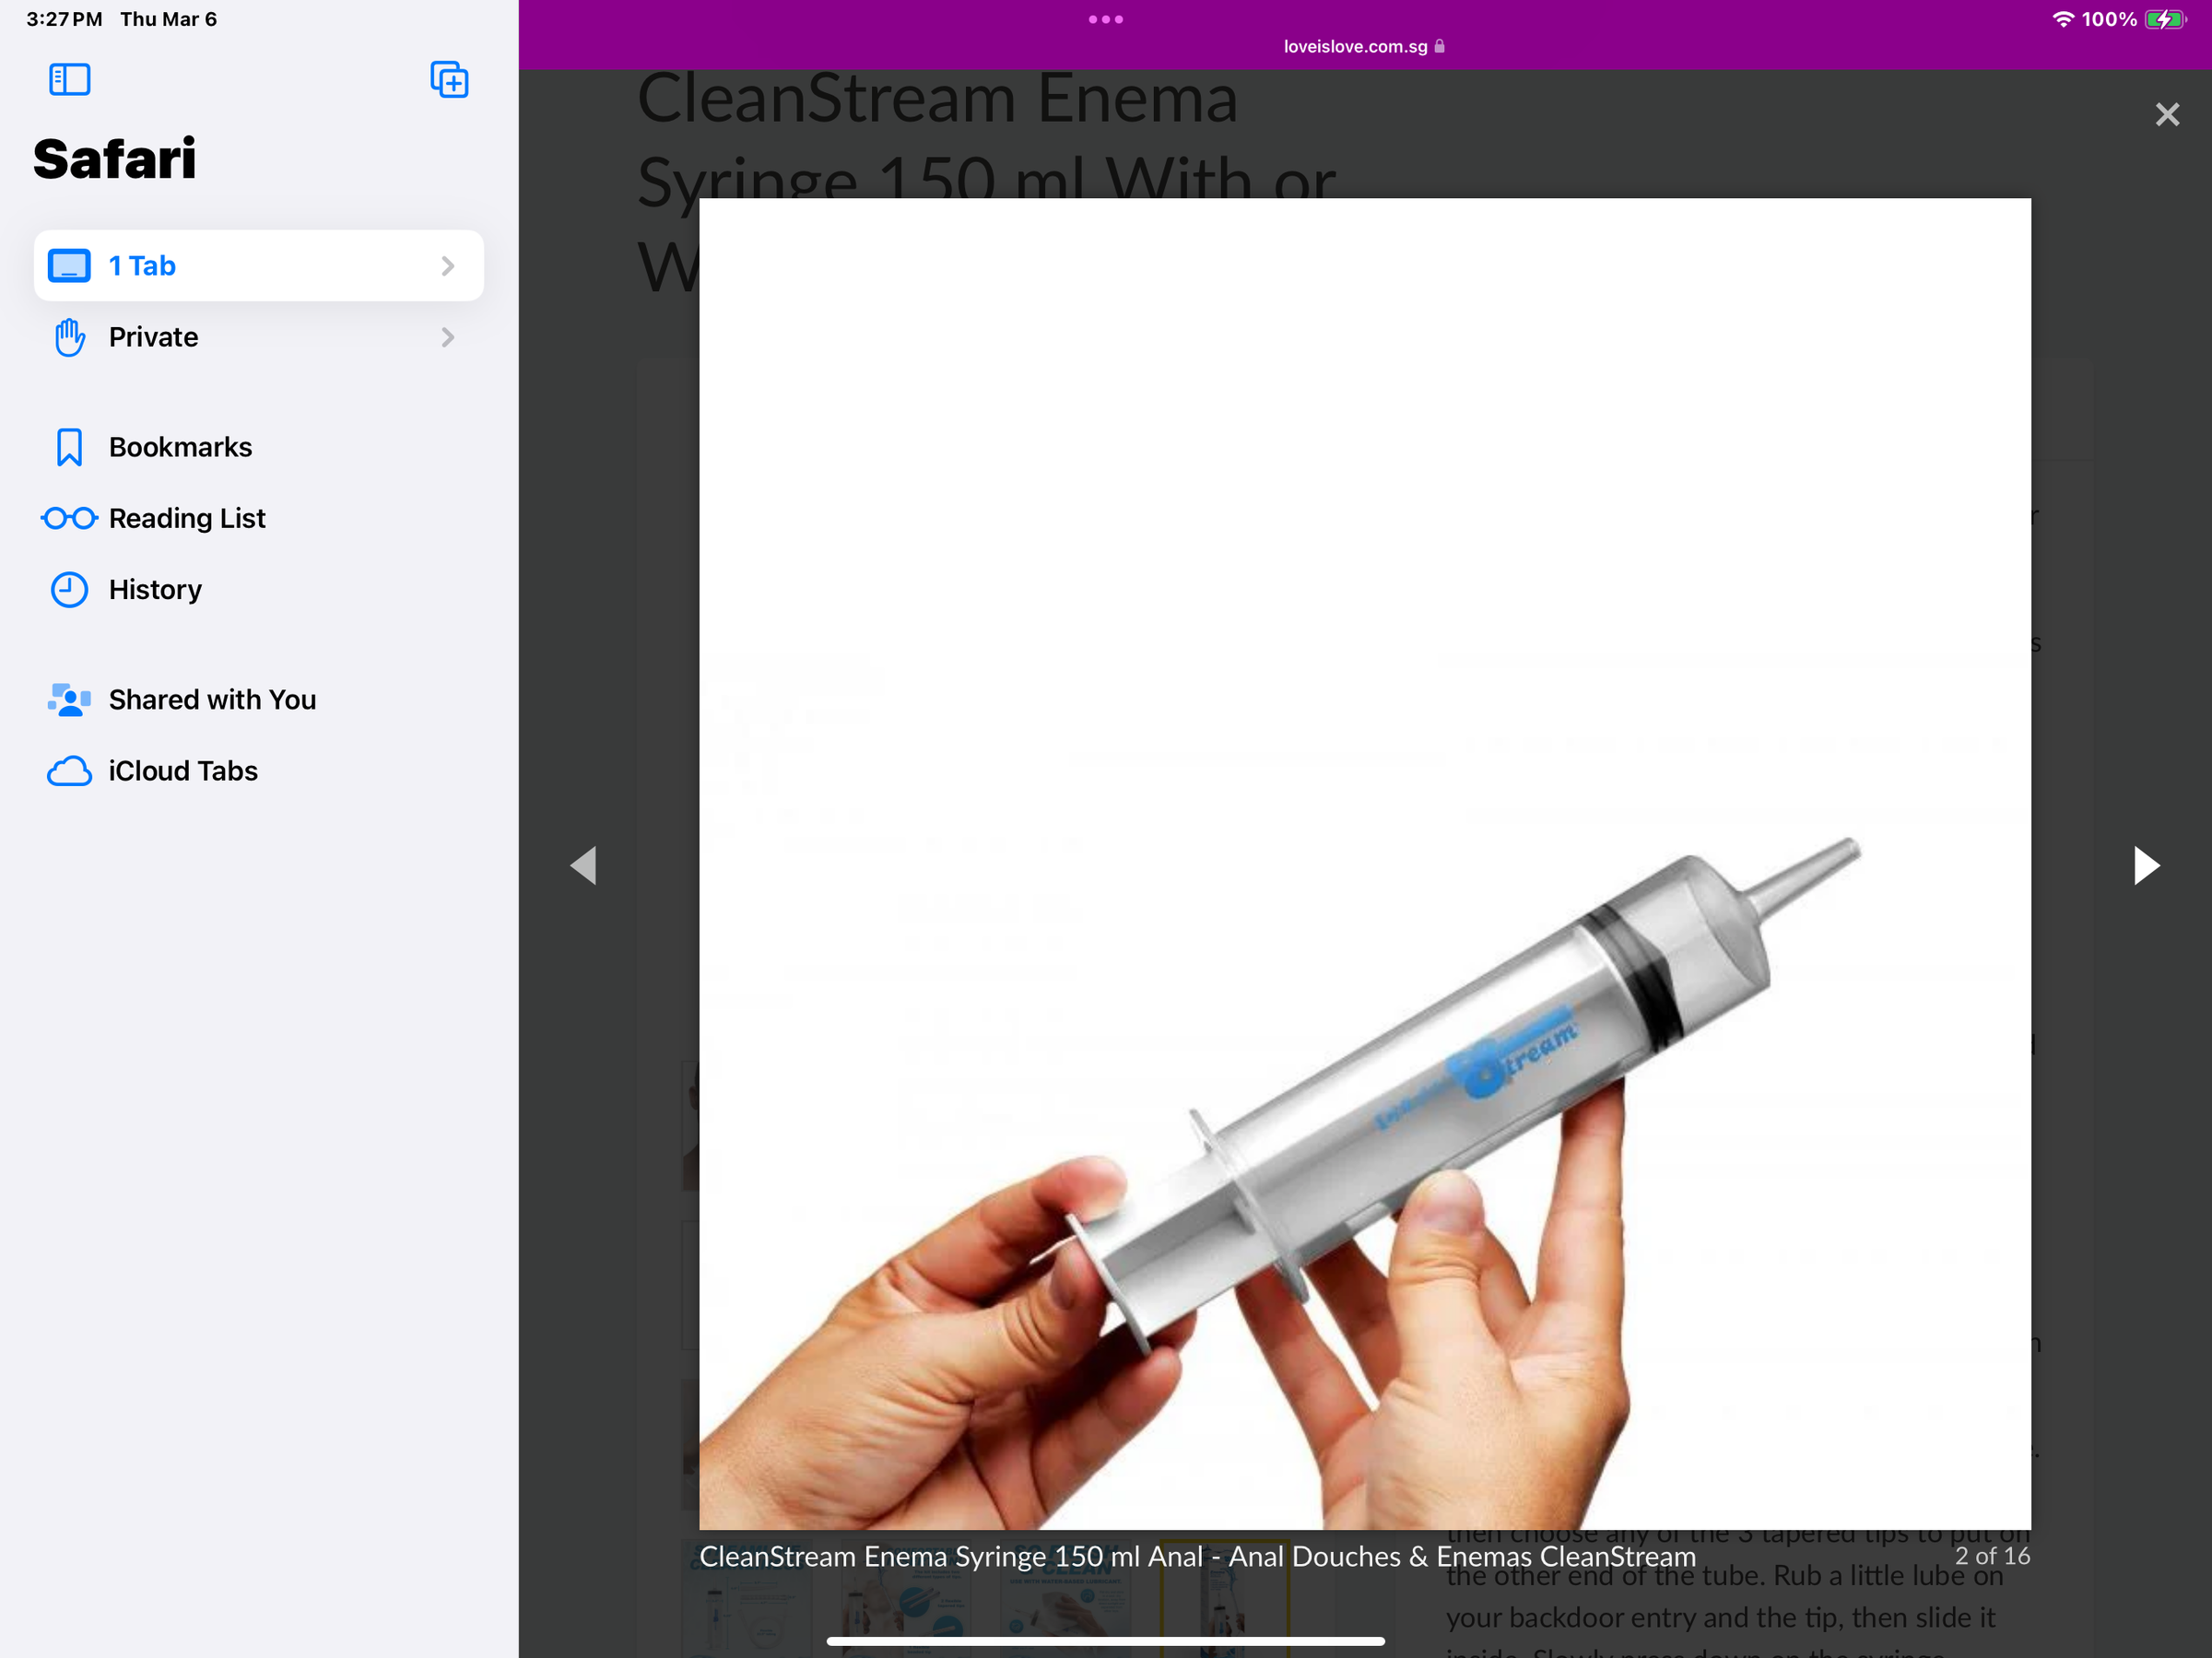Expand the 1 Tab chevron
Image resolution: width=2212 pixels, height=1658 pixels.
[447, 266]
